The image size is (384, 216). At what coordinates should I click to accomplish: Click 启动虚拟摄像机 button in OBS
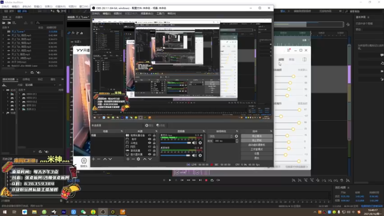point(257,145)
